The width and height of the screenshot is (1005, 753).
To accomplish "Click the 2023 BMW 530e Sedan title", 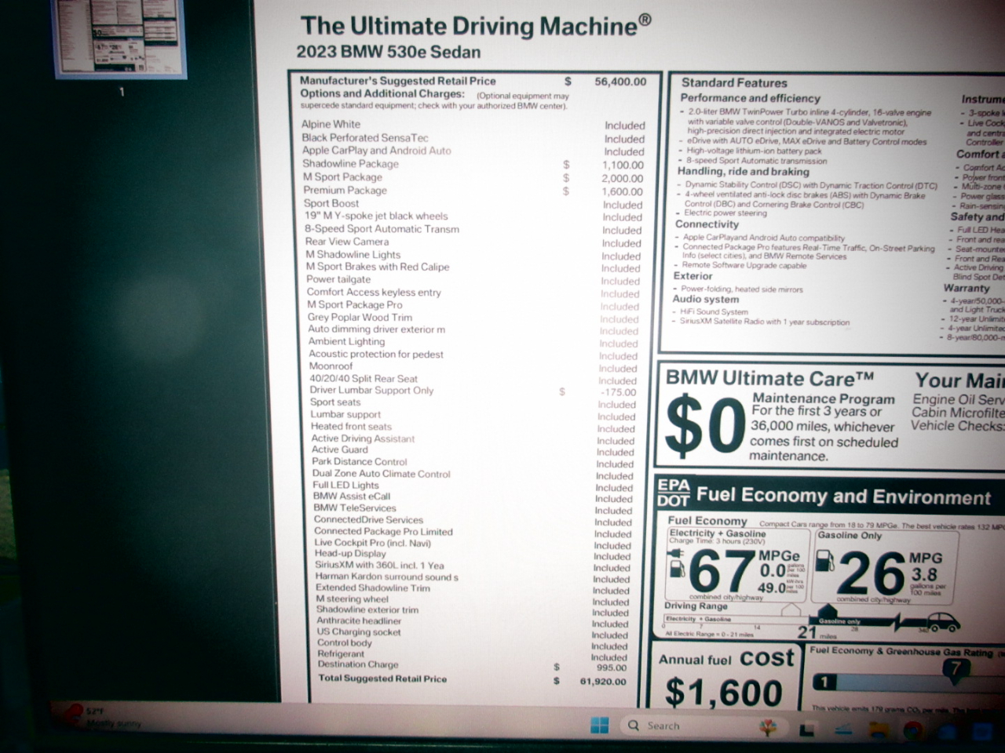I will (388, 52).
